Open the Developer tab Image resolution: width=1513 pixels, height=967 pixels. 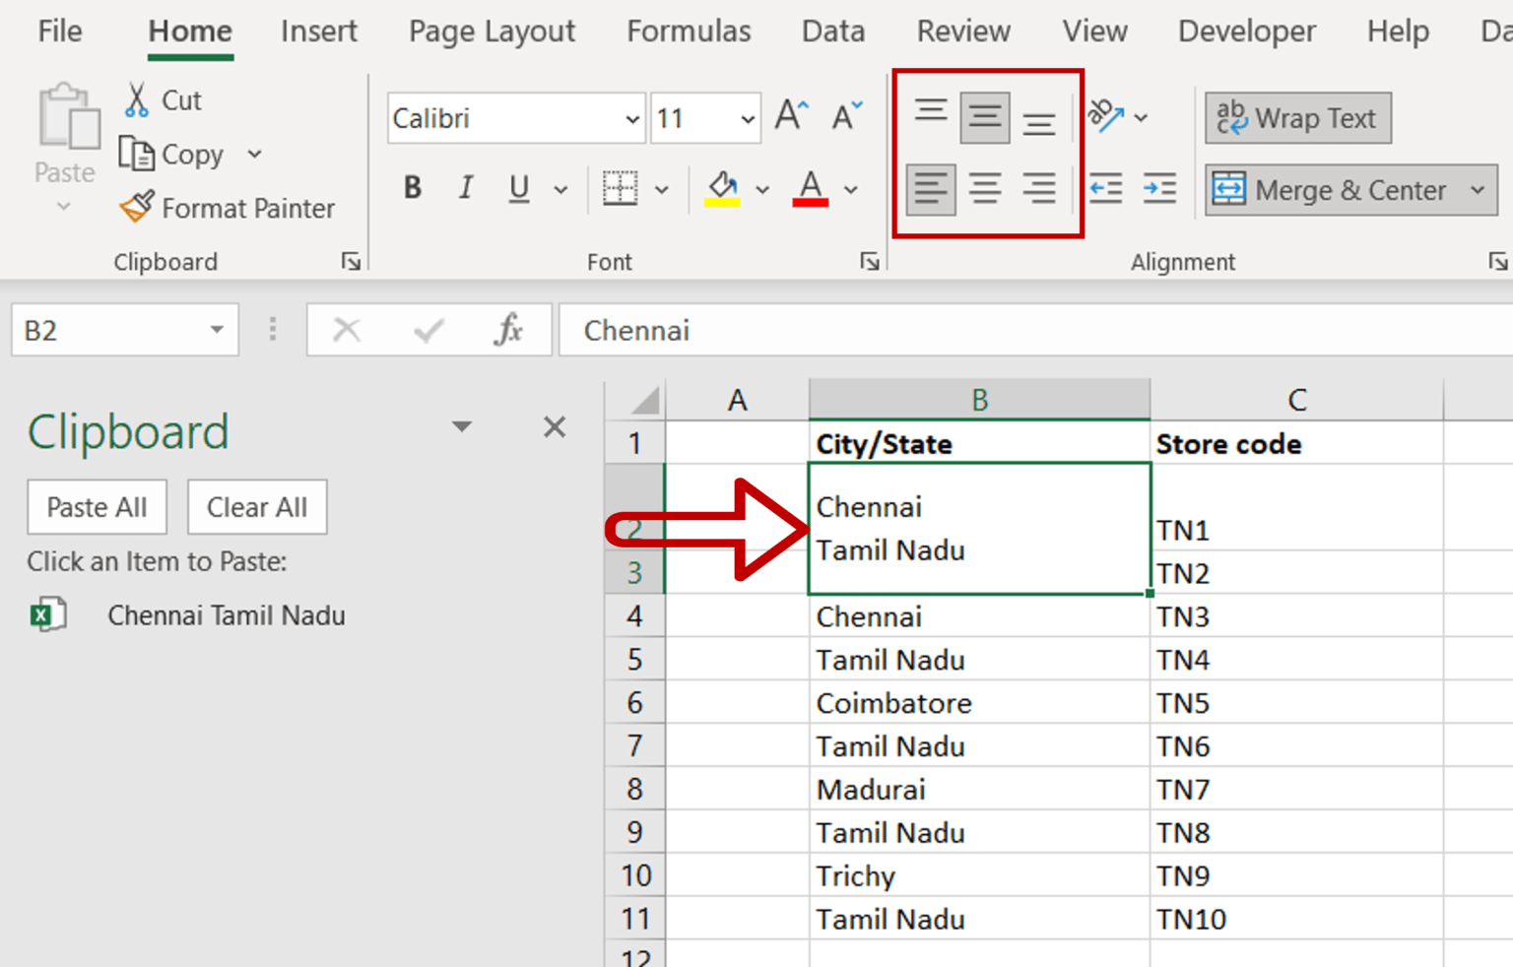point(1246,31)
